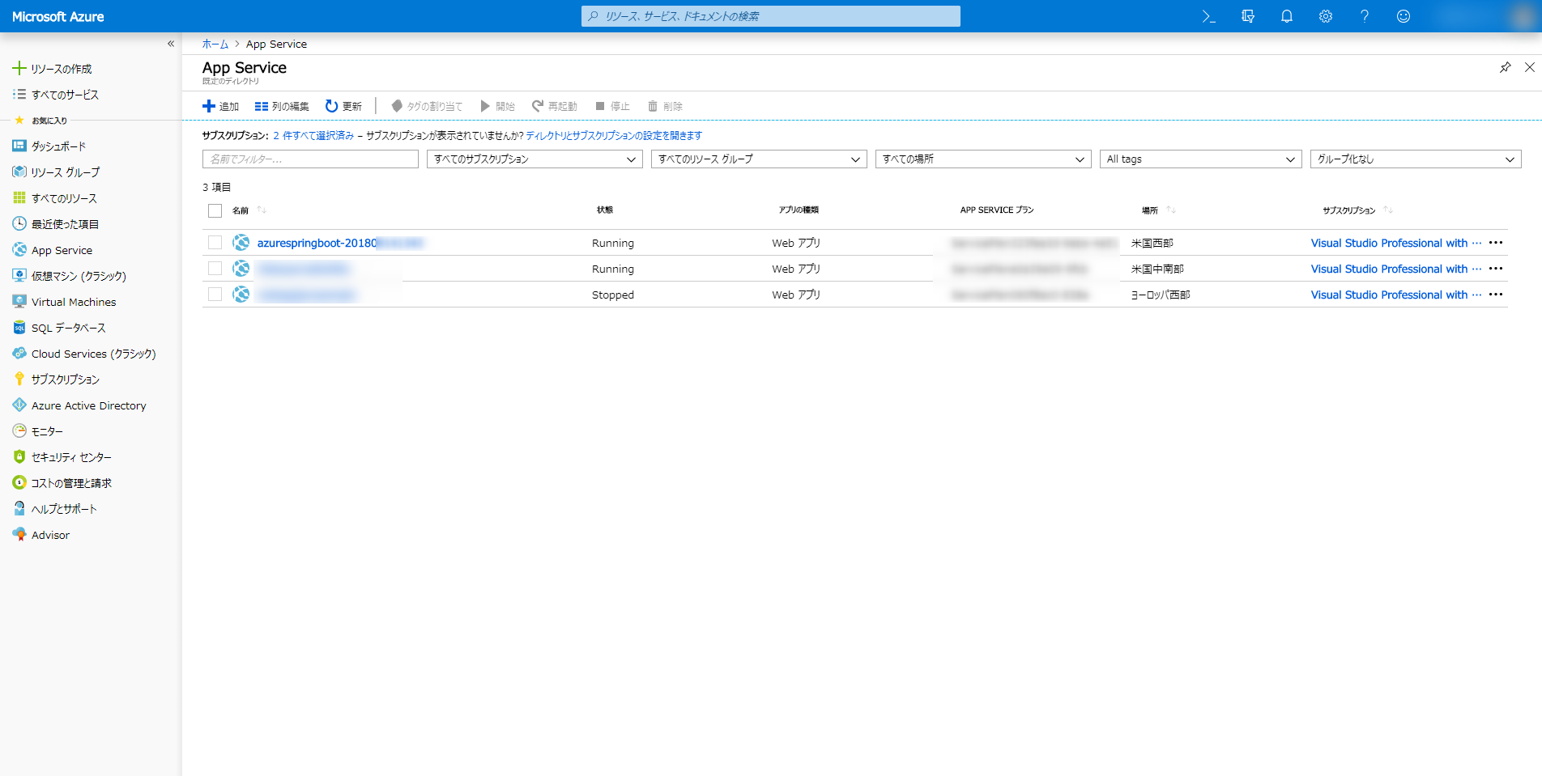Open subscription link for the ヨーロッパ西部 row
The width and height of the screenshot is (1542, 776).
point(1396,295)
